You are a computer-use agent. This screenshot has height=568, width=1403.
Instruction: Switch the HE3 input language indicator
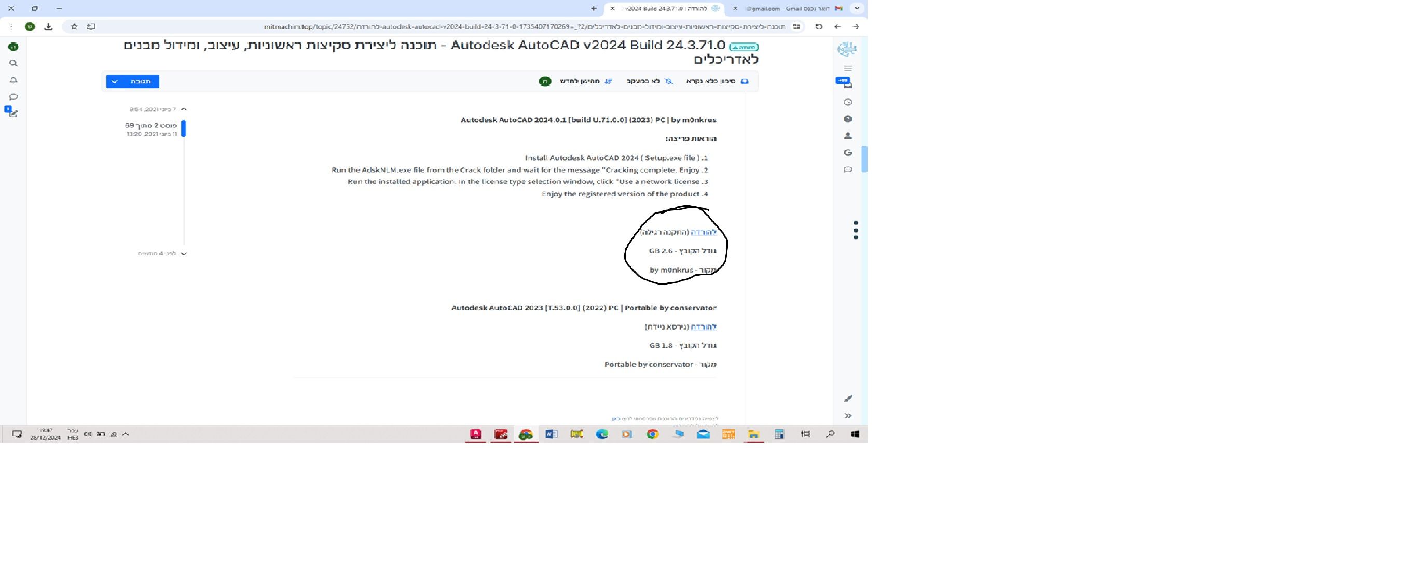click(x=73, y=434)
